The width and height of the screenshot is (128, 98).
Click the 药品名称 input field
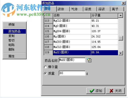(x=72, y=60)
